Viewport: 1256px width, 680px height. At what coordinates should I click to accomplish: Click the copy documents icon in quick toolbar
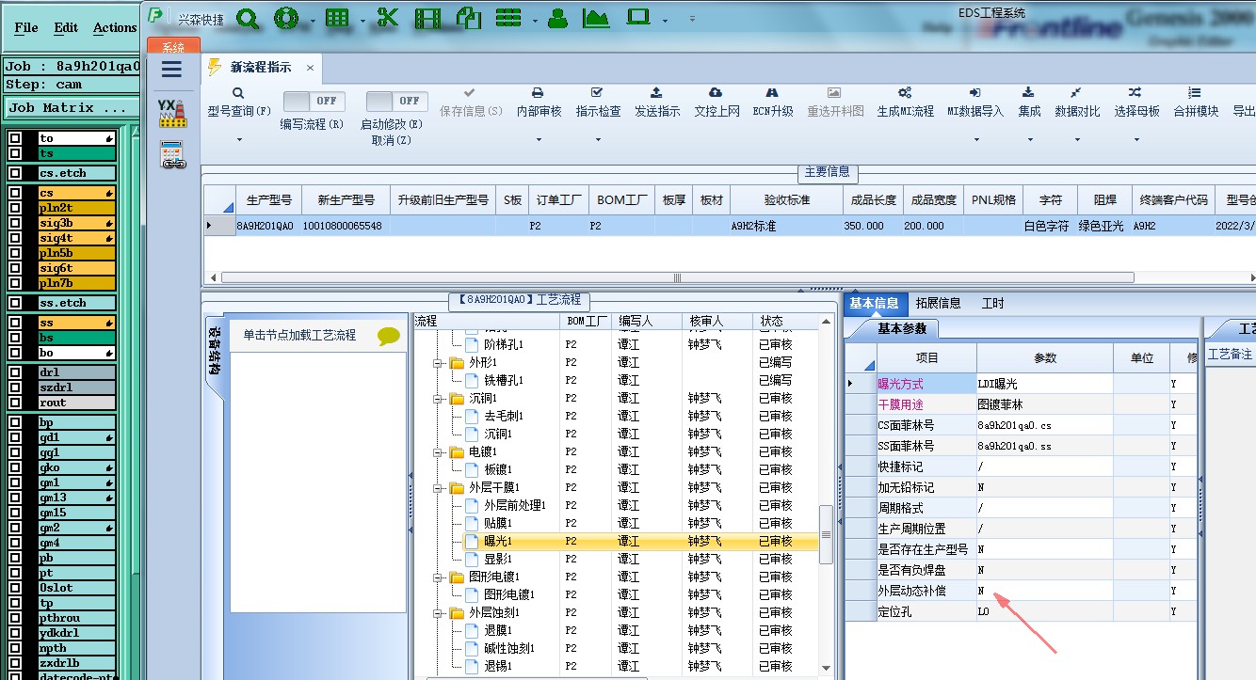click(468, 17)
